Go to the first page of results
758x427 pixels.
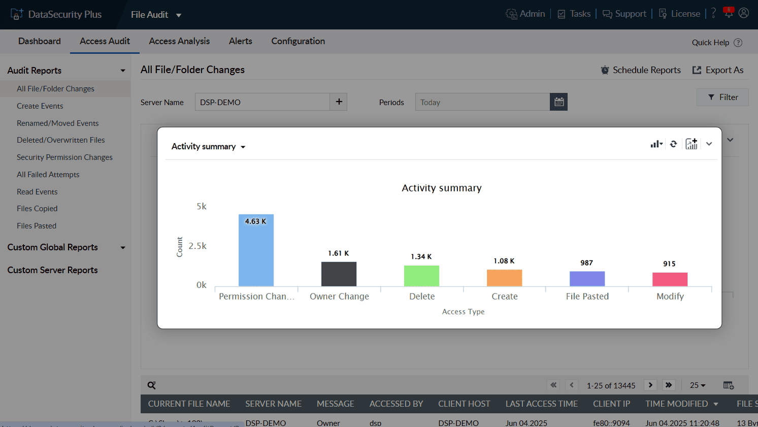coord(553,385)
